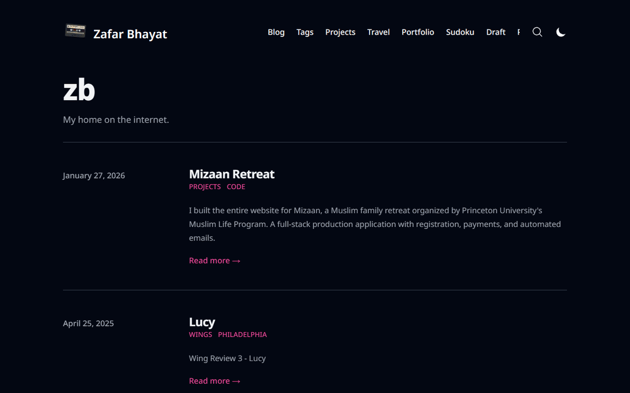This screenshot has width=630, height=393.
Task: Filter by the PROJECTS tag
Action: [x=205, y=187]
